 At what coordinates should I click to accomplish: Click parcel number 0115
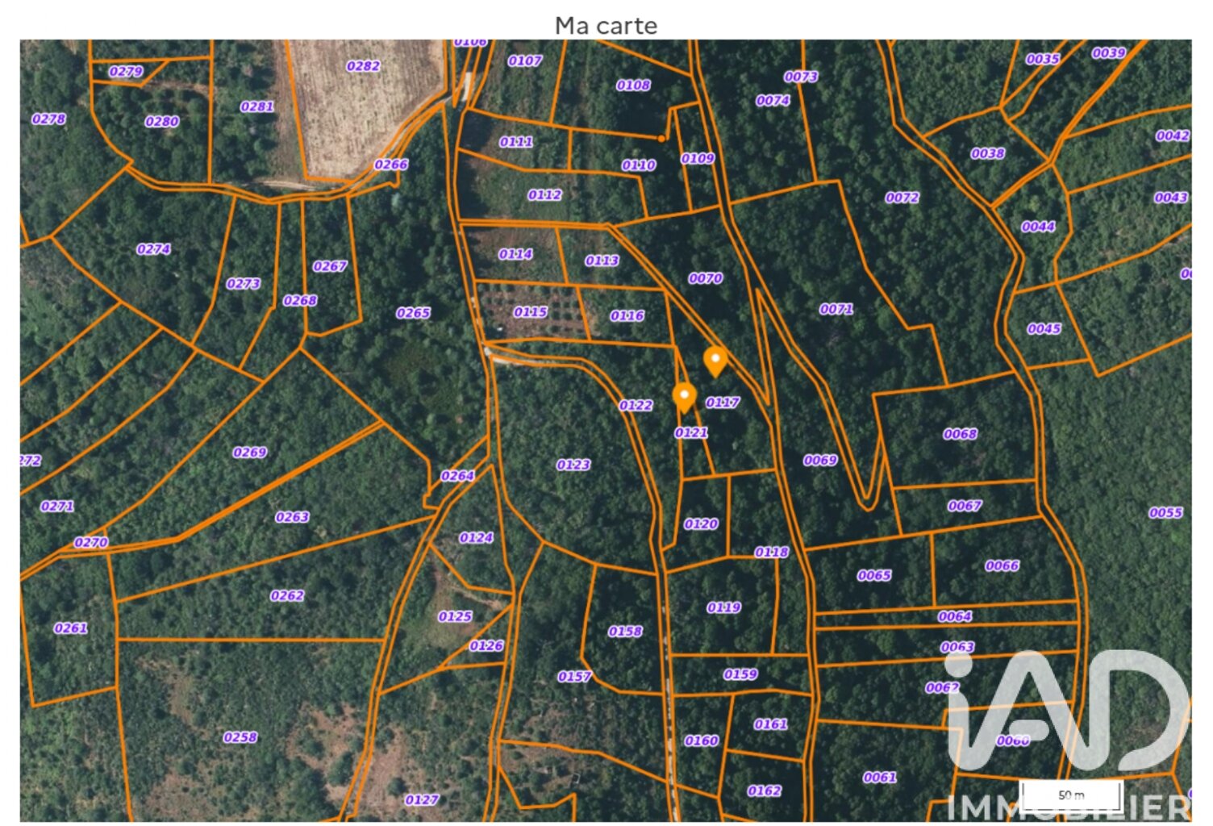[531, 312]
